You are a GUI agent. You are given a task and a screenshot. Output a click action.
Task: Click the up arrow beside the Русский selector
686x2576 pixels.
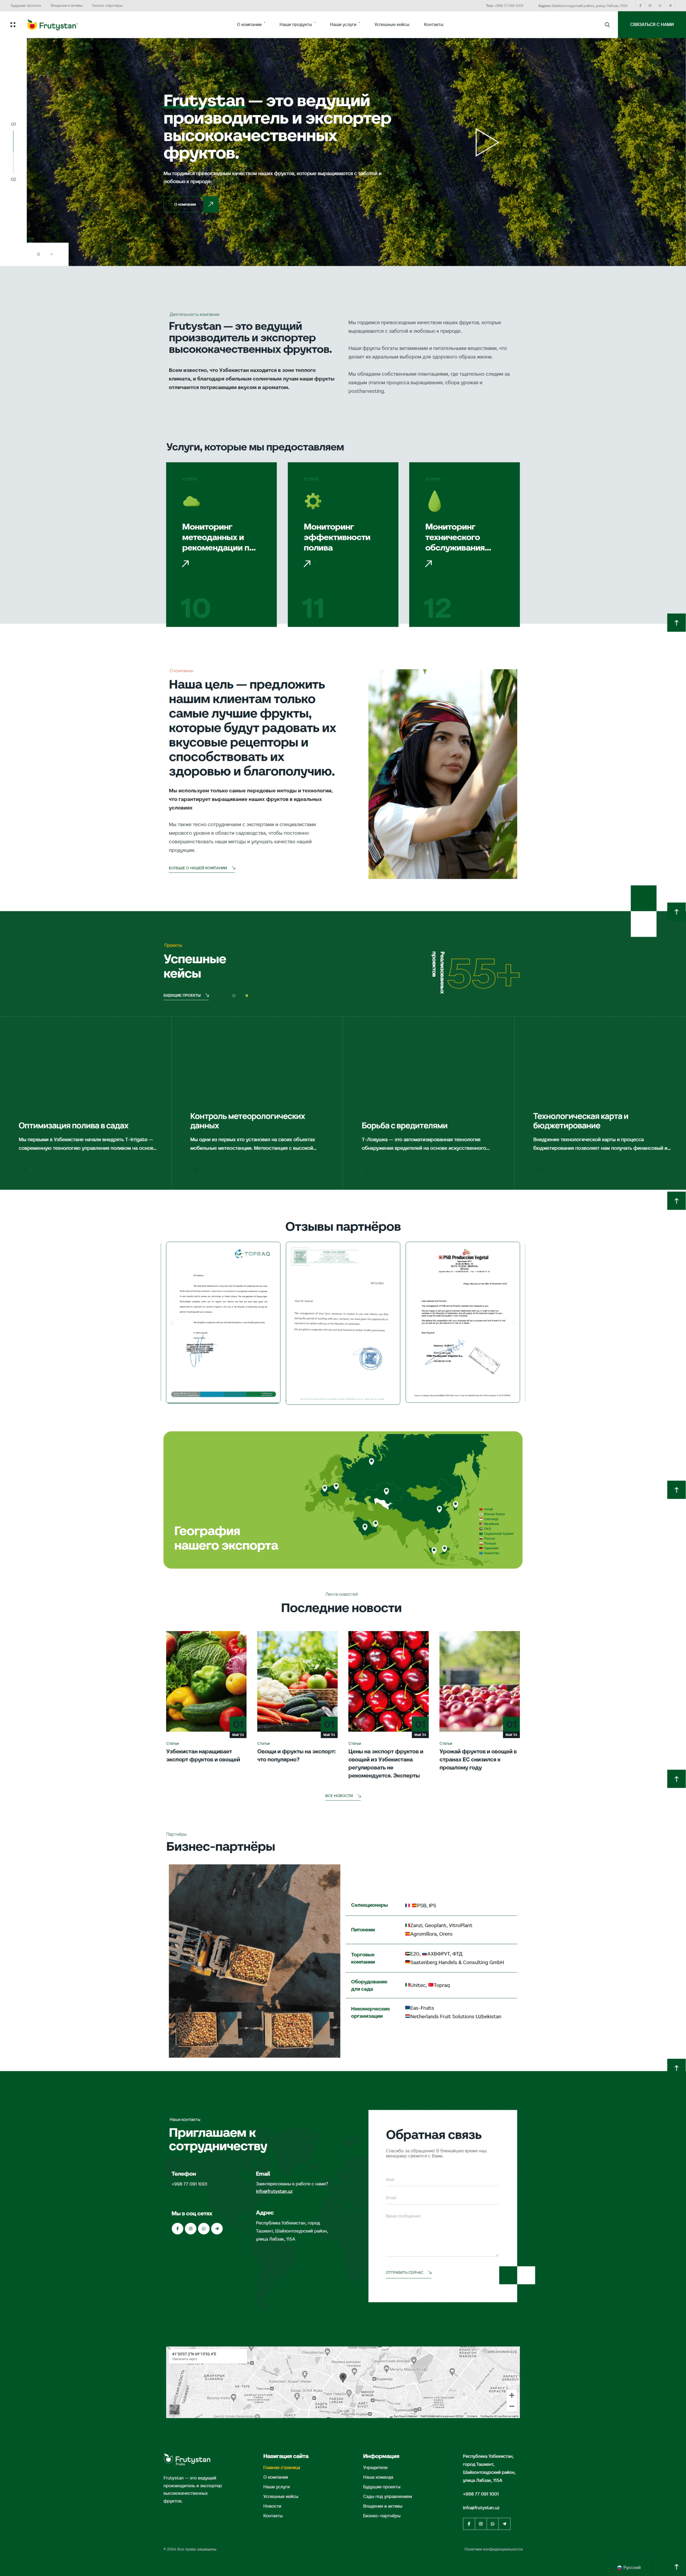click(676, 2567)
